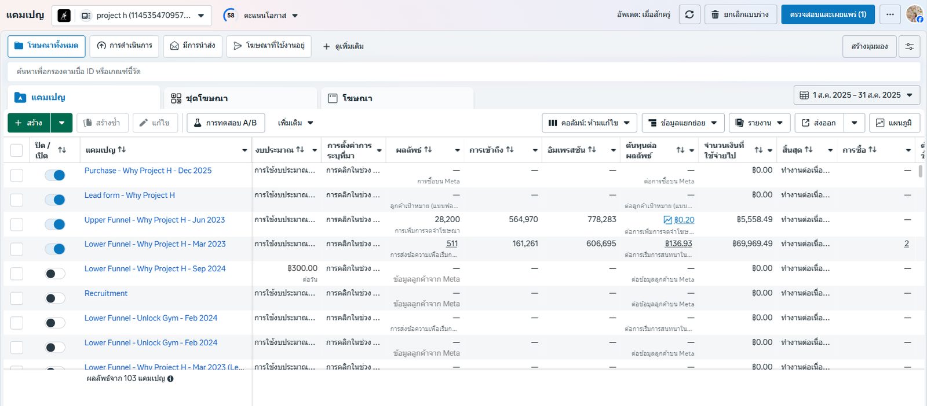
Task: Open the date range picker dropdown
Action: (857, 95)
